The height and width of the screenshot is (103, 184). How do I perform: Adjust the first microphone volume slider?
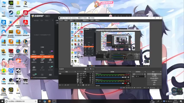pyautogui.click(x=110, y=77)
